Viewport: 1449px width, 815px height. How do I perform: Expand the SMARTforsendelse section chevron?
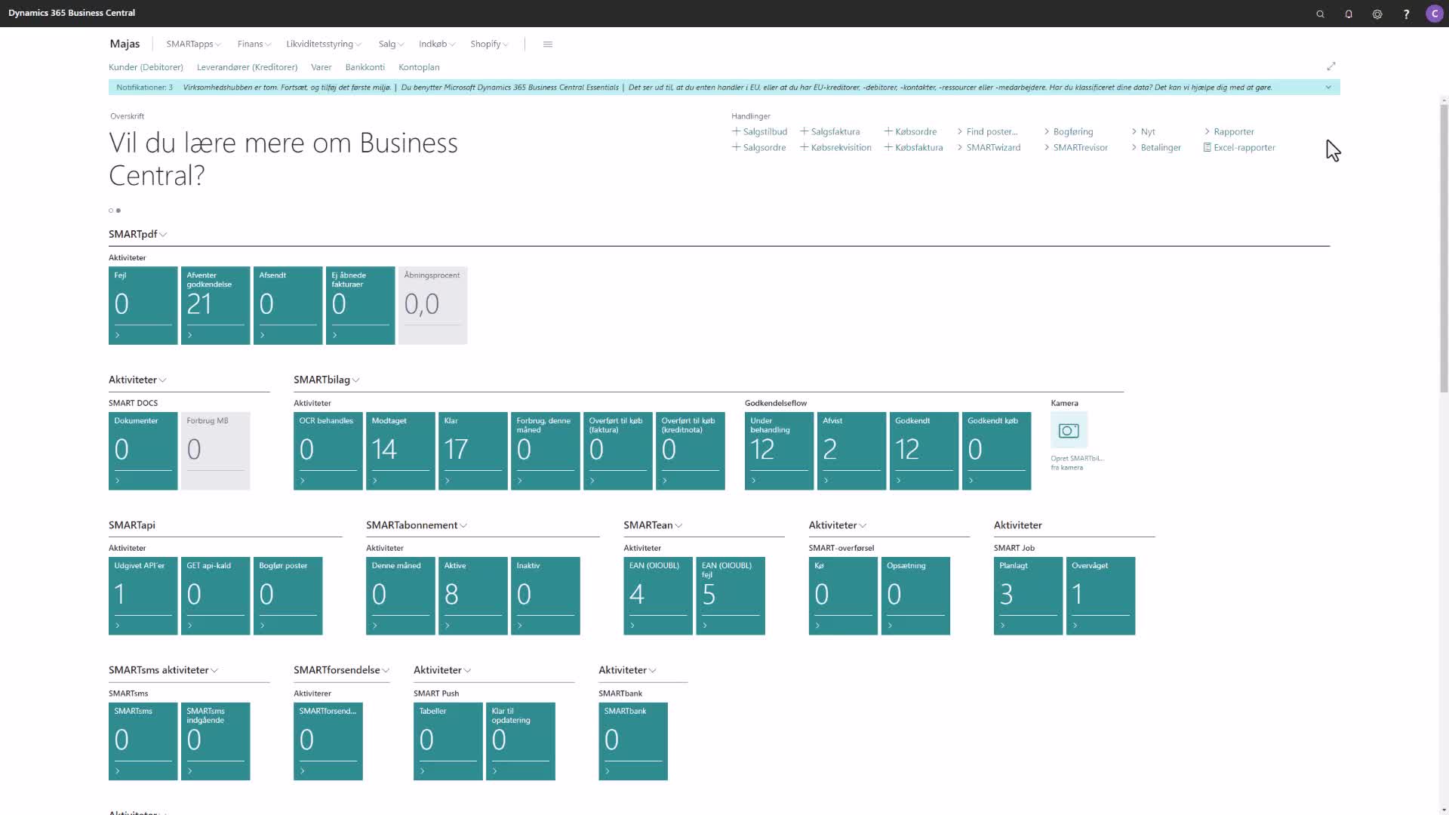click(386, 671)
